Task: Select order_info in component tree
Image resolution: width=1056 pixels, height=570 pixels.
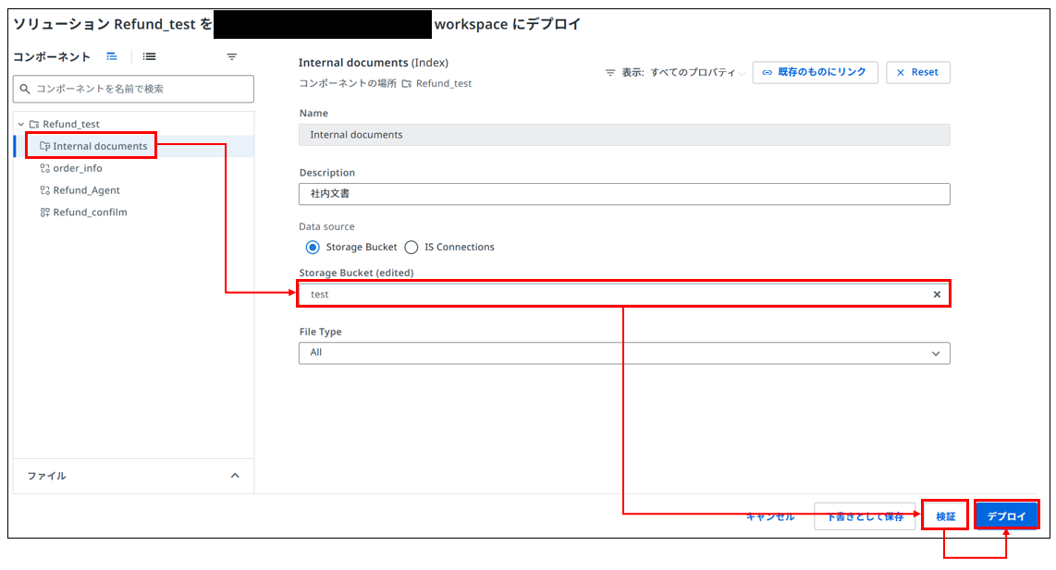Action: [x=78, y=168]
